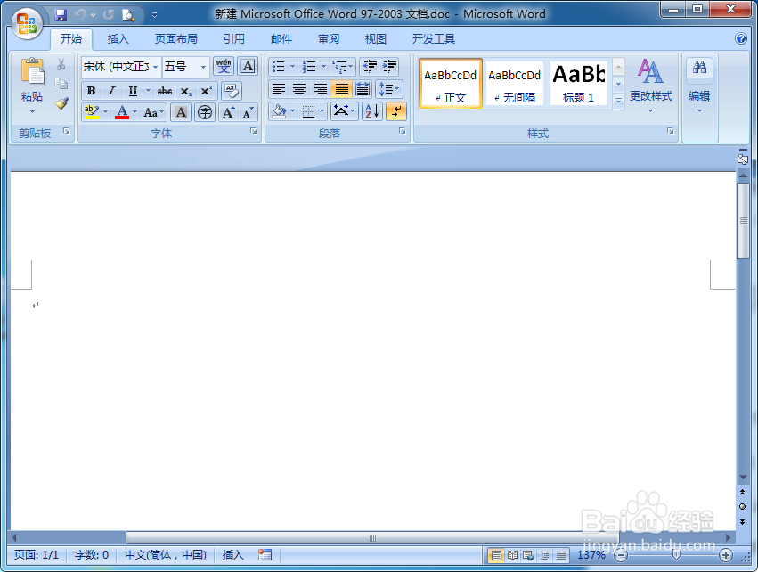Customize quick access toolbar dropdown

[154, 15]
